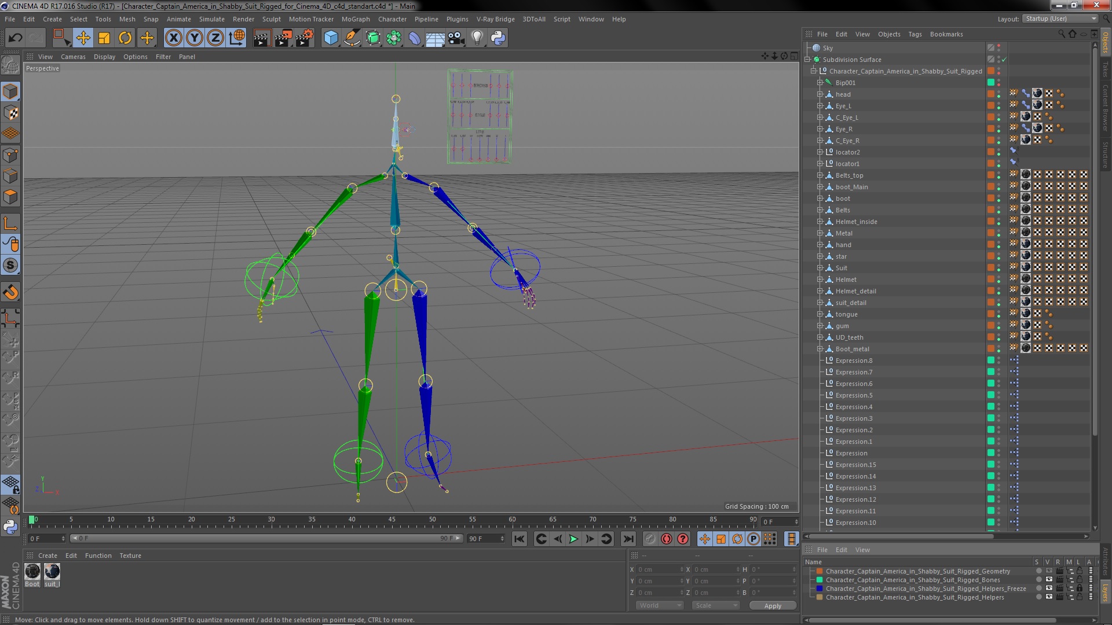Image resolution: width=1112 pixels, height=625 pixels.
Task: Toggle Z axis lock
Action: (215, 38)
